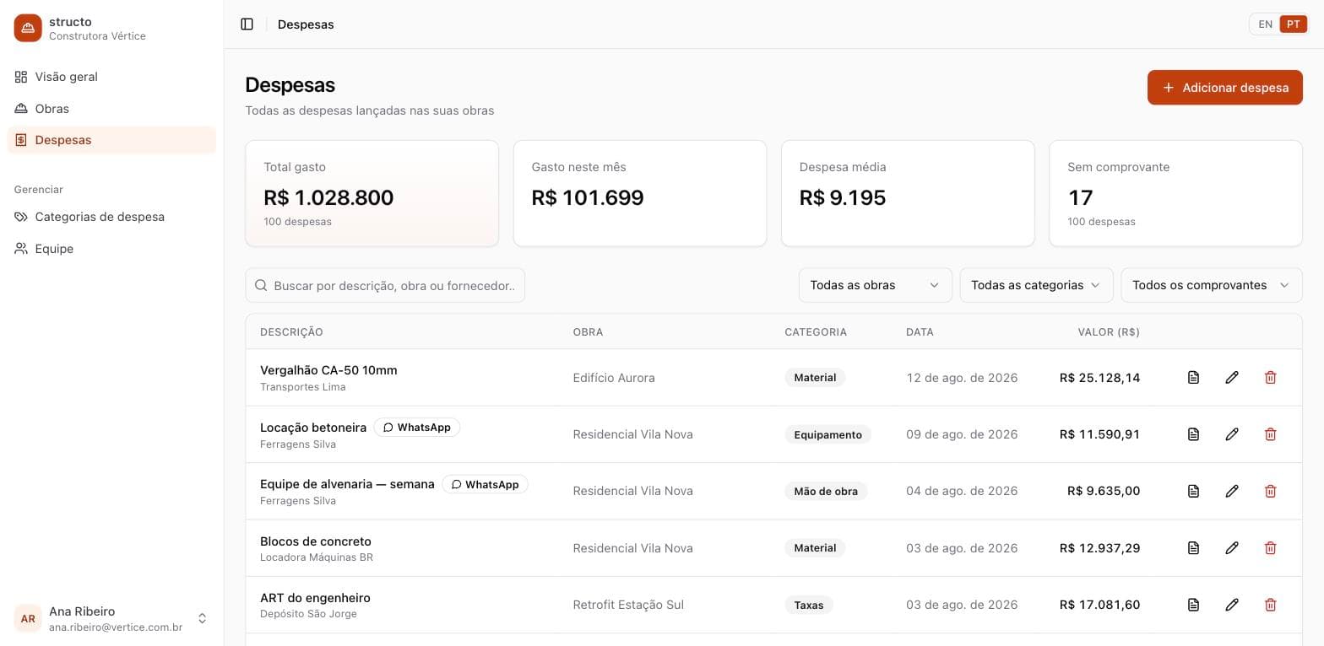Open the Todas as obras filter
The height and width of the screenshot is (646, 1324).
pos(875,285)
